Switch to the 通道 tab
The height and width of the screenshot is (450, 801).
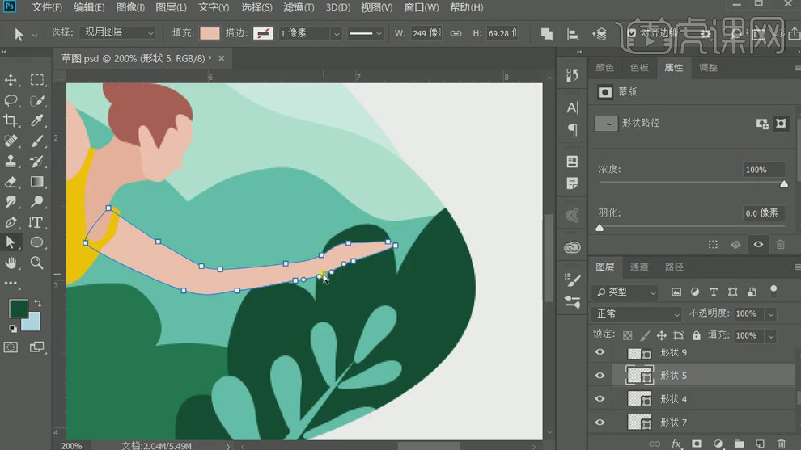639,267
